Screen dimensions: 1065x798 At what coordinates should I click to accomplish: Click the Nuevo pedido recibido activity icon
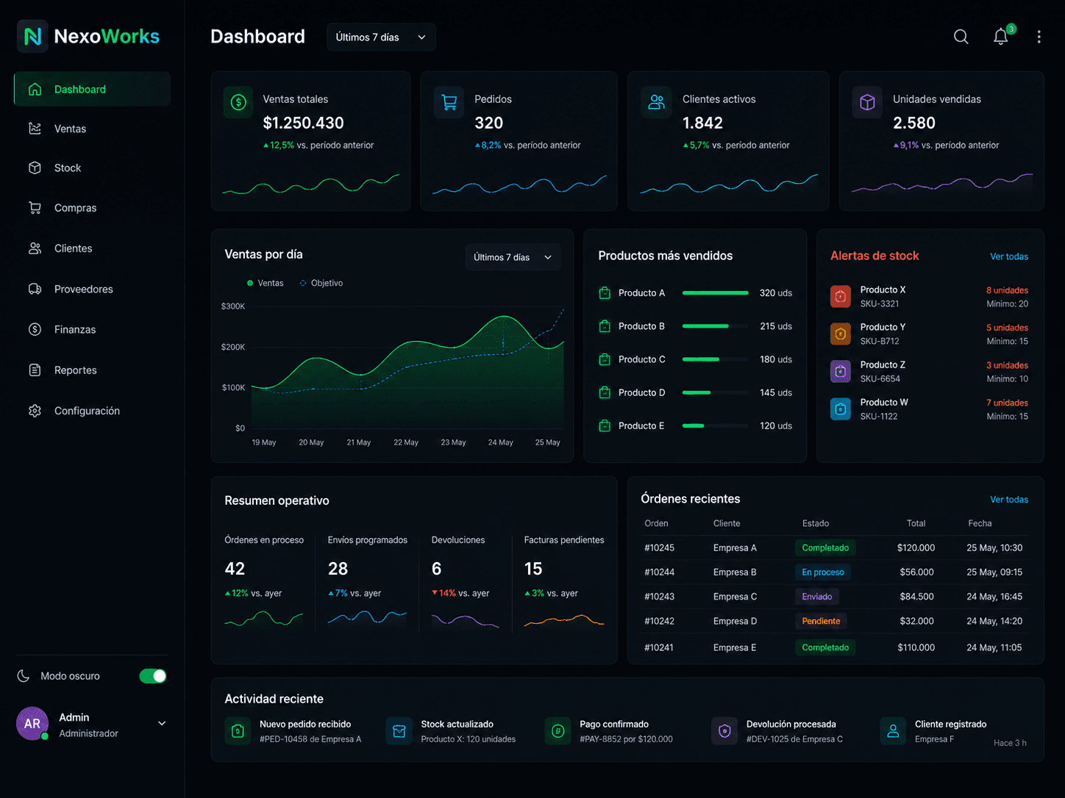238,731
